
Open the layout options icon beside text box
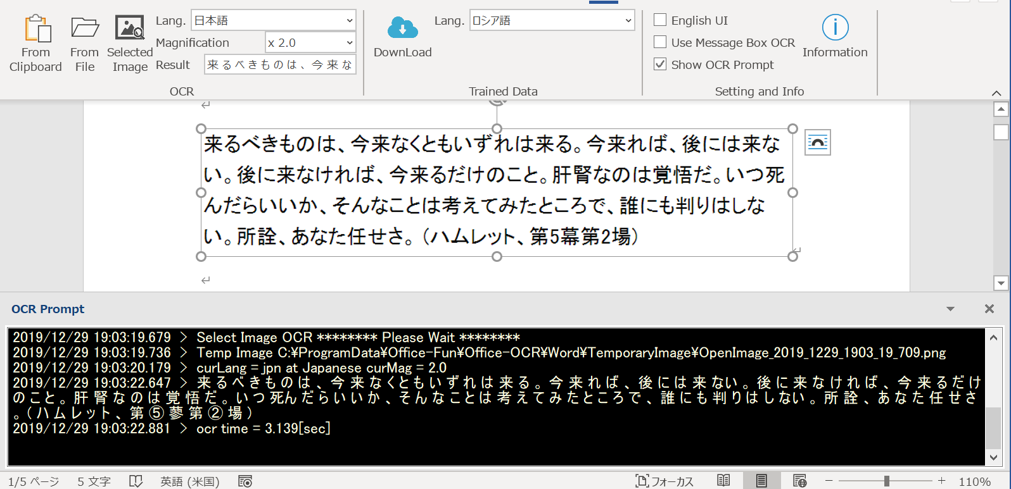pos(817,142)
